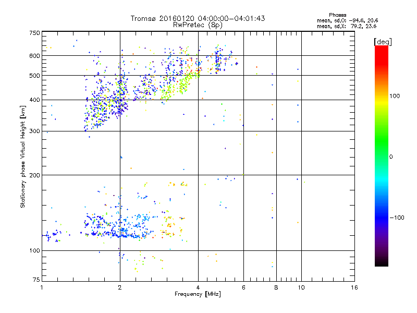The width and height of the screenshot is (417, 313).
Task: Click the colorbar tick label '100'
Action: [395, 96]
